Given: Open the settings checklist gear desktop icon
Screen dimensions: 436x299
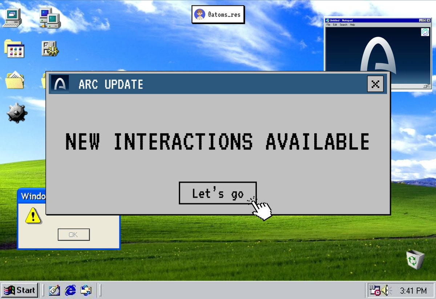Looking at the screenshot, I should (x=50, y=49).
